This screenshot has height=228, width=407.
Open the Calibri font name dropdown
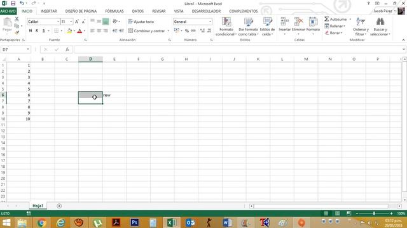click(58, 22)
